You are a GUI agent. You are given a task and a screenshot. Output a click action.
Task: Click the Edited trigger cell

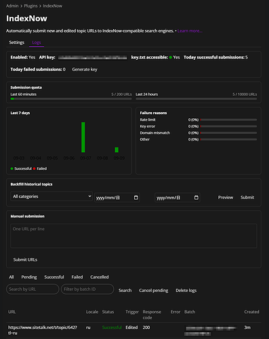(x=131, y=327)
